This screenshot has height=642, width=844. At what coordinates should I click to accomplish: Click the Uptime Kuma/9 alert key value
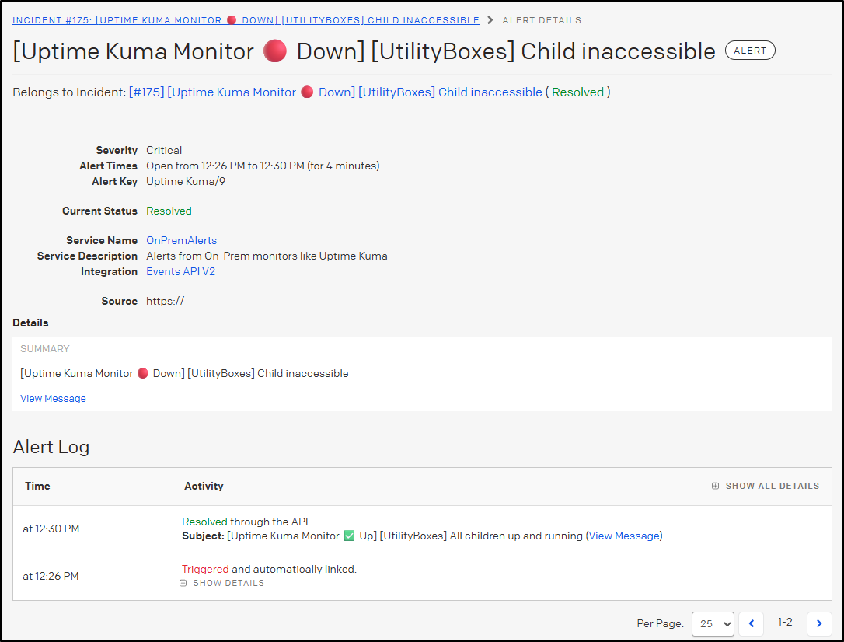point(186,181)
